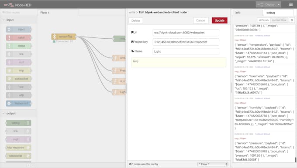Viewport: 297px width, 168px height.
Task: Select the output websocket node
Action: point(18,156)
